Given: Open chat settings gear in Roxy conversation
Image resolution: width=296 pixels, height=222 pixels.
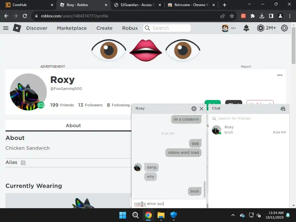Looking at the screenshot, I should [194, 109].
